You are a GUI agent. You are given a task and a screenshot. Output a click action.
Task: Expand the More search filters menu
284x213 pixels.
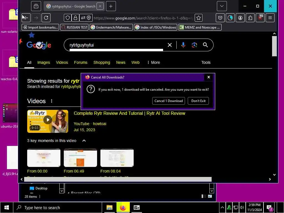[154, 62]
